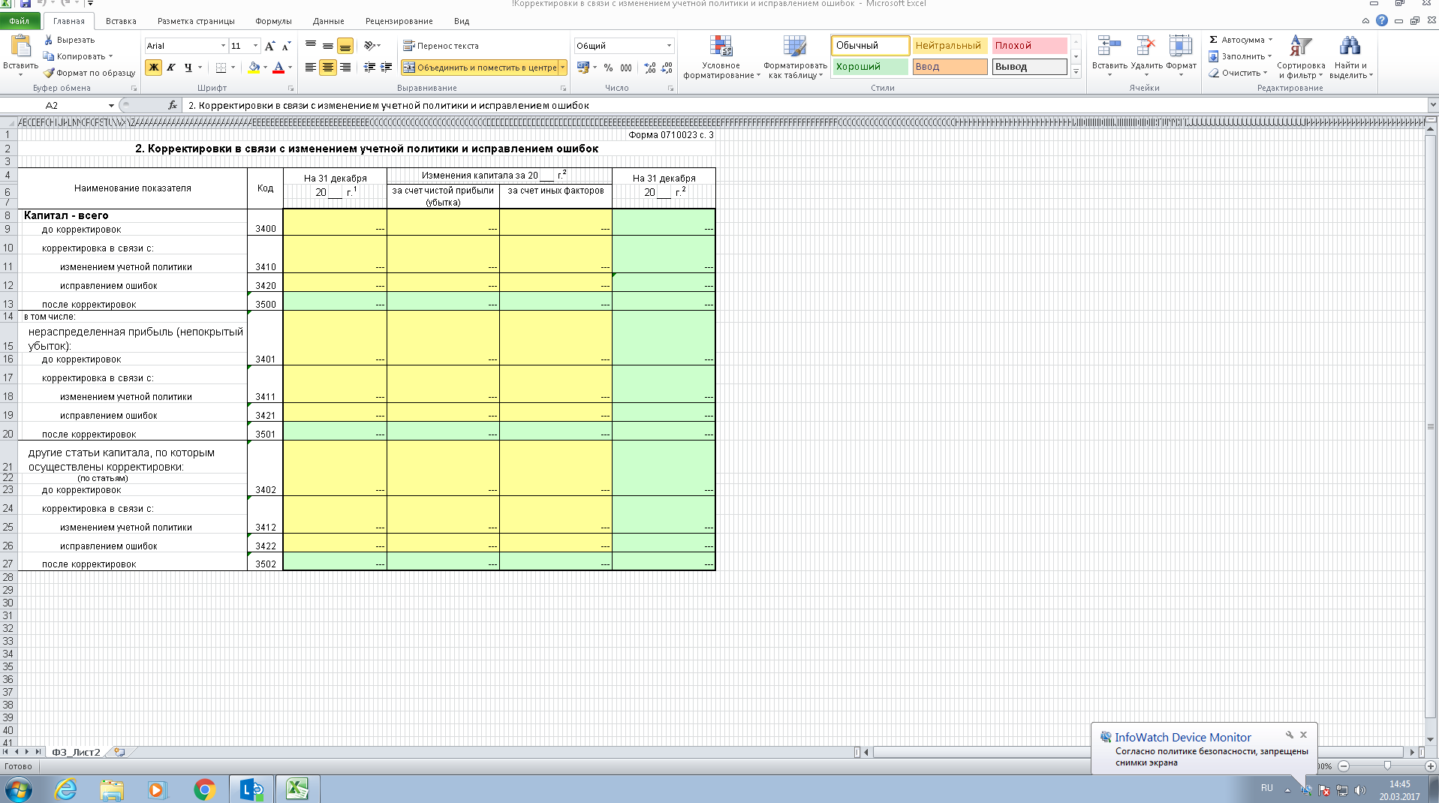Image resolution: width=1439 pixels, height=803 pixels.
Task: Open Conditional Formatting (Условное форматирование)
Action: click(721, 57)
